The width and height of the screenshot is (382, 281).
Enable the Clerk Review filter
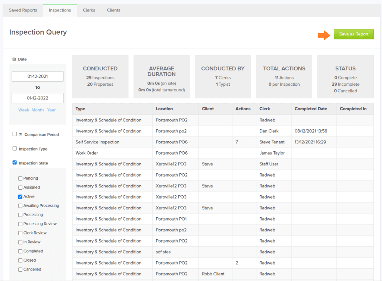tap(20, 233)
